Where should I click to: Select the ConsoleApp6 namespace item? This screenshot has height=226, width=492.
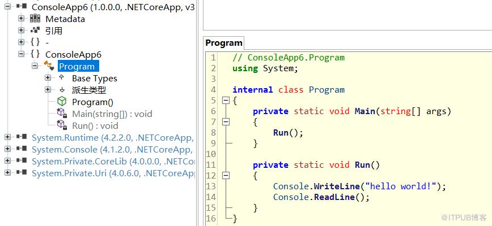[x=73, y=55]
